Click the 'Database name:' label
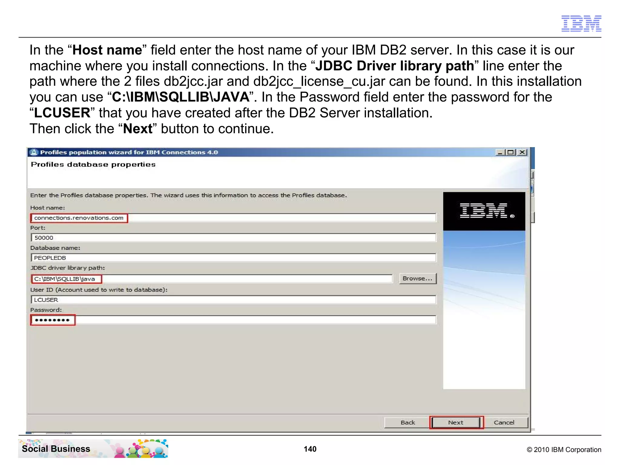This screenshot has width=620, height=465. (55, 248)
